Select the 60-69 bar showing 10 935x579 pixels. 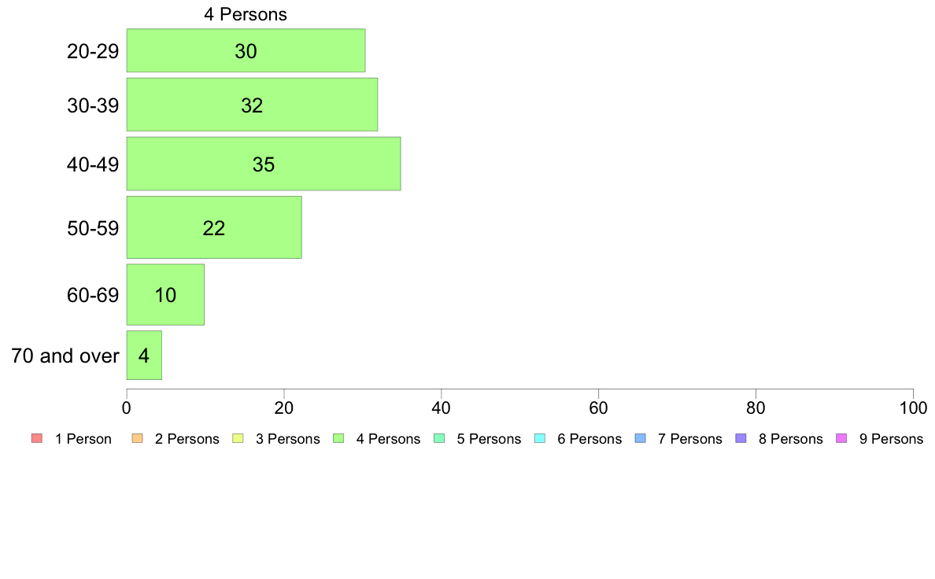pos(165,294)
